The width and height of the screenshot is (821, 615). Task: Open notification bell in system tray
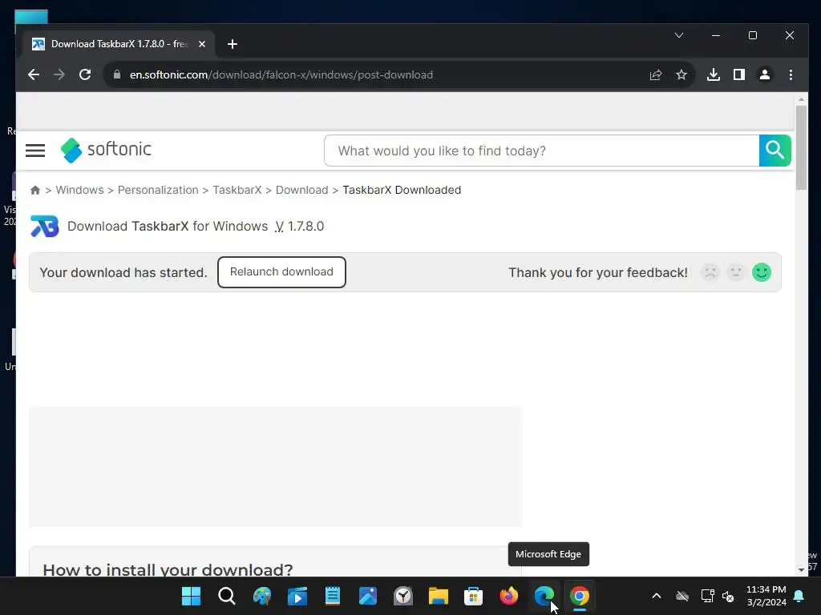click(799, 596)
